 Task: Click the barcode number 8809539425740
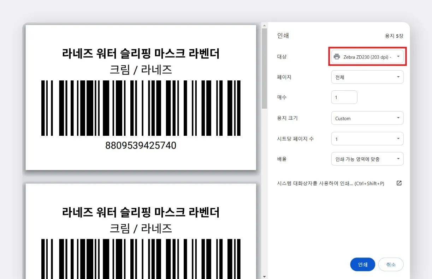pyautogui.click(x=141, y=145)
